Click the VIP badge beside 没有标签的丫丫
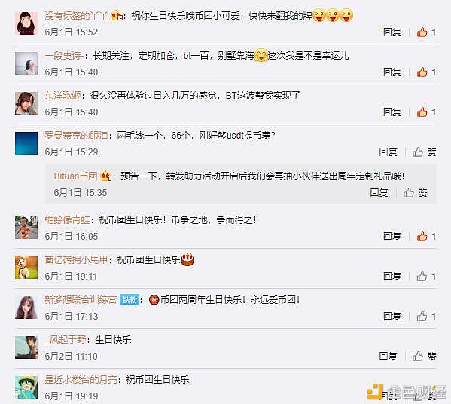 point(117,16)
